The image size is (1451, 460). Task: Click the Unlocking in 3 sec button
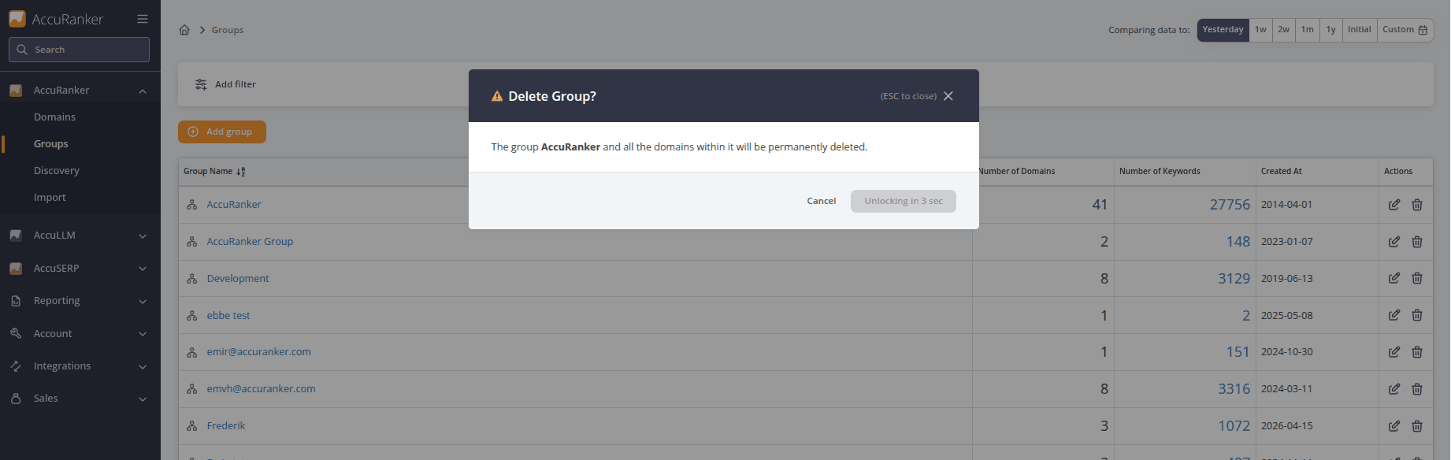904,202
